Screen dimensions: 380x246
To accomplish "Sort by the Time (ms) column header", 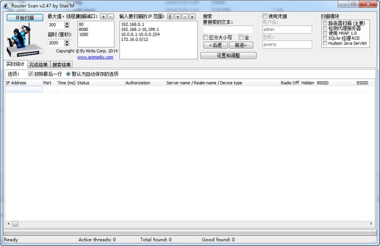I will click(x=66, y=83).
